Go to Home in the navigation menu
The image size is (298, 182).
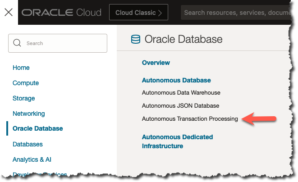[x=21, y=68]
